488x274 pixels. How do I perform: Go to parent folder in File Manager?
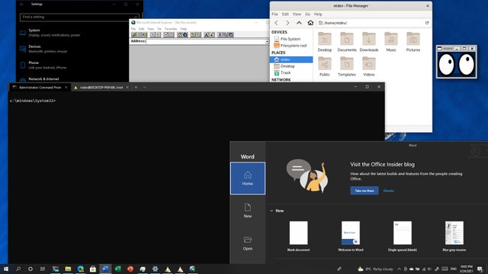click(x=299, y=23)
